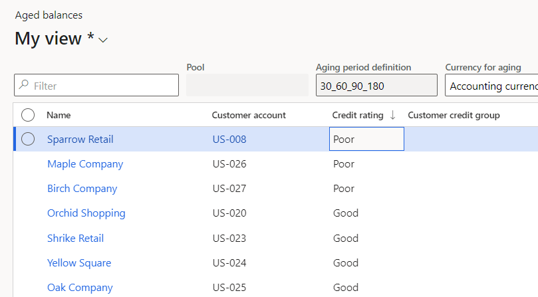Click the filter search magnifier icon

(x=24, y=86)
